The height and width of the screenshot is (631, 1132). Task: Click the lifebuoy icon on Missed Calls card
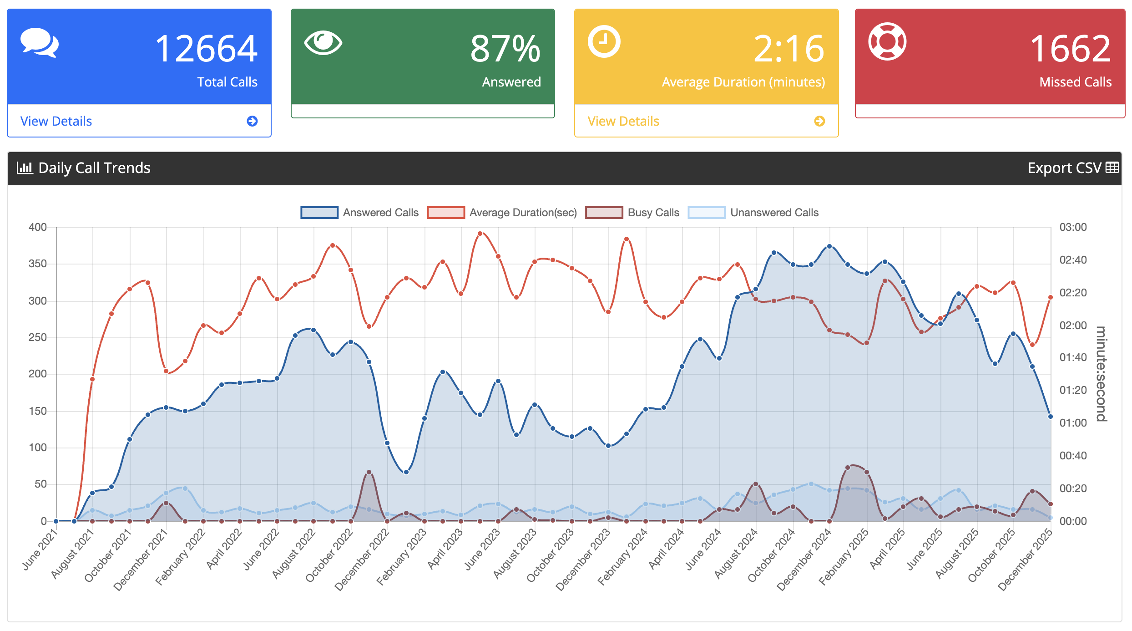coord(887,41)
